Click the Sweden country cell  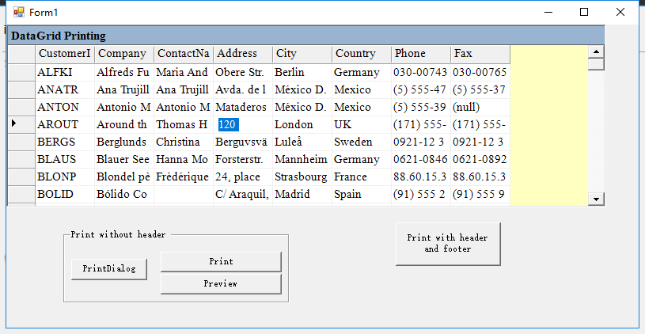click(x=361, y=142)
